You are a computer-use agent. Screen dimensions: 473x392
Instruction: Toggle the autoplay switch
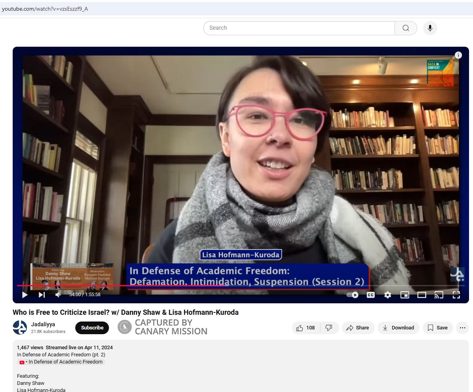(352, 295)
